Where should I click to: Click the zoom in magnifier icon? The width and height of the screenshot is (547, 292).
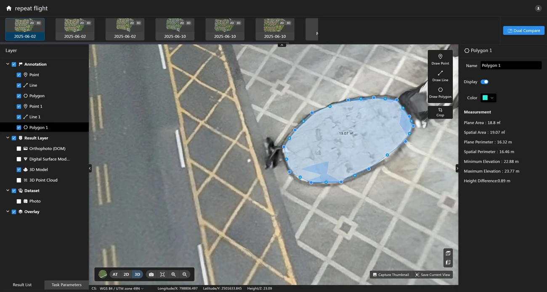tap(173, 274)
